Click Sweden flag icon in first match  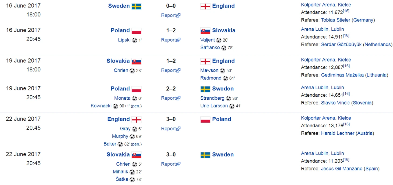(136, 6)
